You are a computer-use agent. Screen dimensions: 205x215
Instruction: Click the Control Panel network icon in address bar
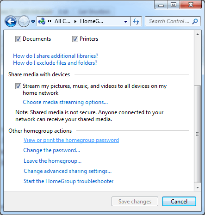point(42,21)
